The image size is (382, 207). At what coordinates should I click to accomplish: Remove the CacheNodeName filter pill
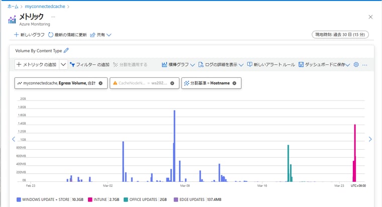coord(172,83)
